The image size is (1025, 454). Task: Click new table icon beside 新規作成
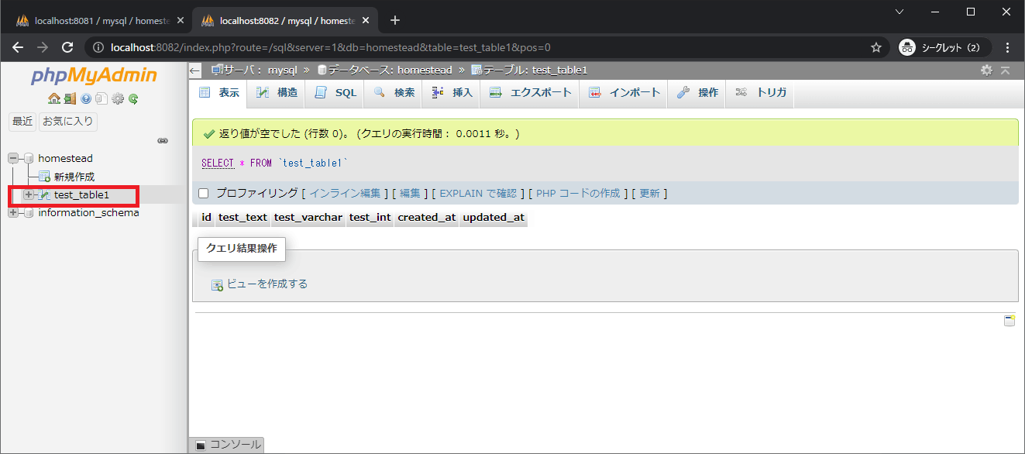tap(44, 177)
